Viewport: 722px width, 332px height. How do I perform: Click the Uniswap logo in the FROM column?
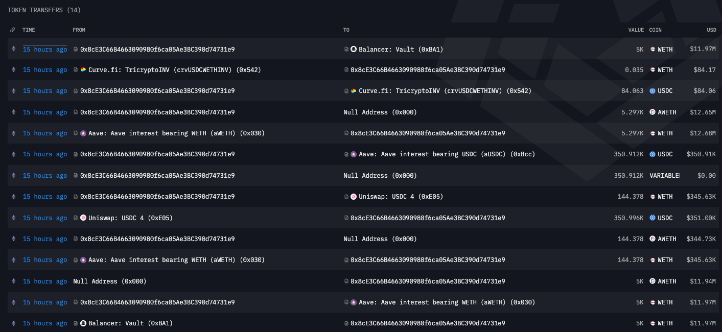(x=83, y=218)
